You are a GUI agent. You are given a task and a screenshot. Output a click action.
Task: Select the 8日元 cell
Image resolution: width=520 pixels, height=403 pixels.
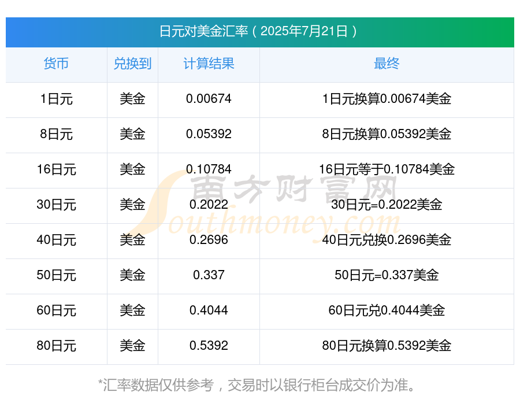pyautogui.click(x=56, y=134)
